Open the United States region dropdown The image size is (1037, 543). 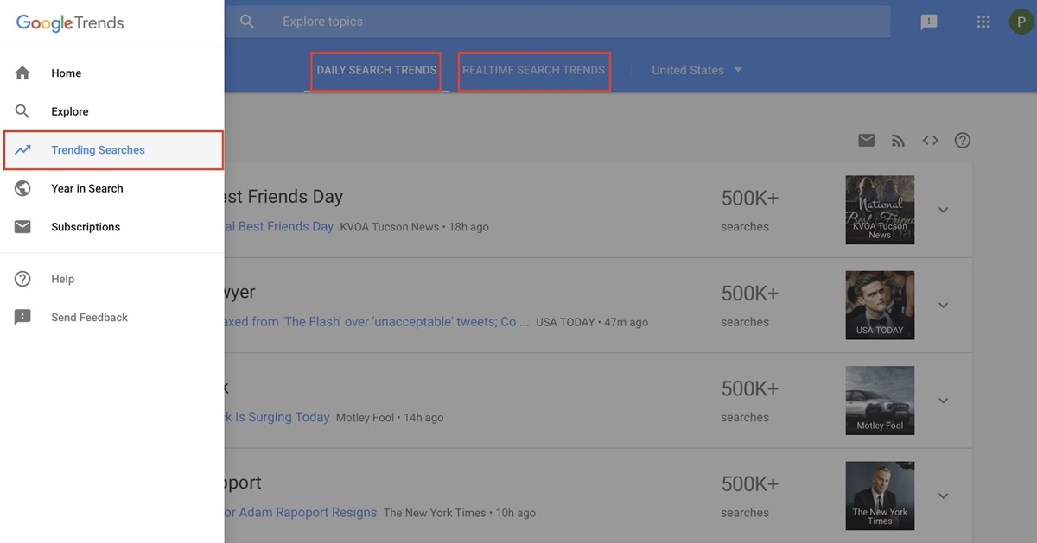point(697,70)
